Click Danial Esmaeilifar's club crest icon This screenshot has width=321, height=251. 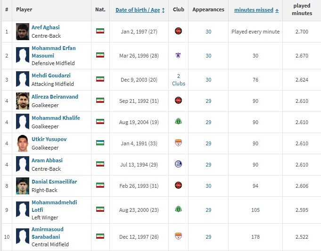click(178, 185)
